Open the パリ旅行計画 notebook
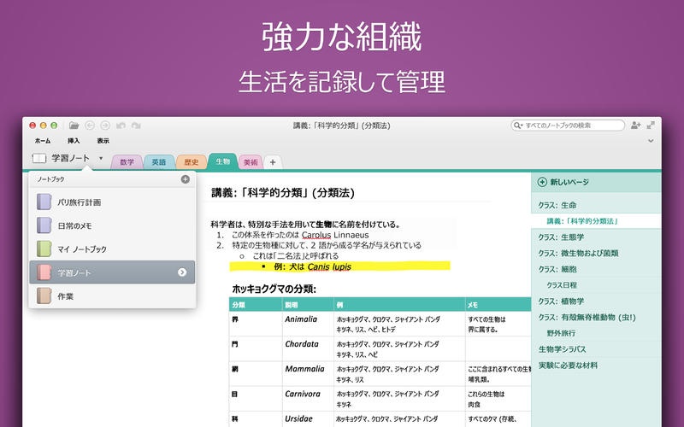Image resolution: width=684 pixels, height=427 pixels. (x=112, y=202)
